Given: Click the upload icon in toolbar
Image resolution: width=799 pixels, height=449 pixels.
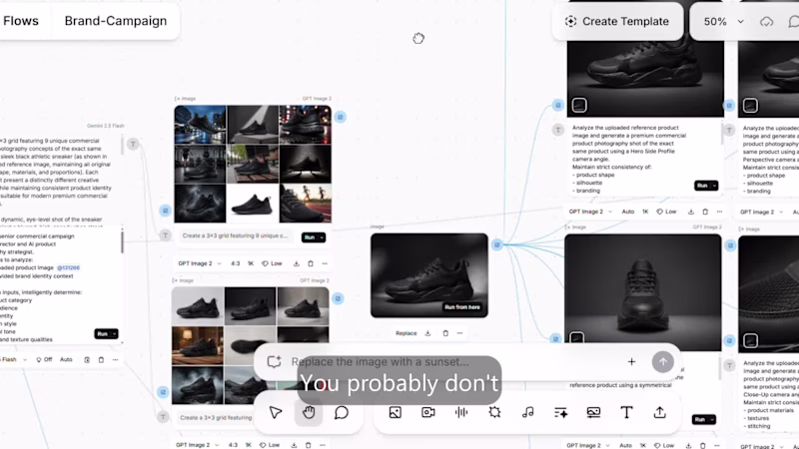Looking at the screenshot, I should [x=660, y=412].
